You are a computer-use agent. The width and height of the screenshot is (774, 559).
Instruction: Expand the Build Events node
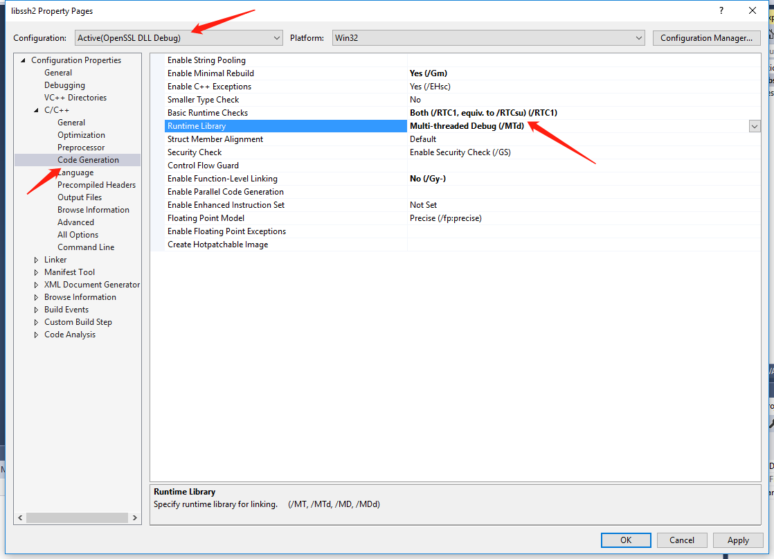[x=36, y=309]
